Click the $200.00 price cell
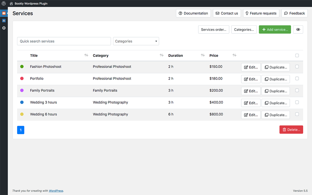Viewport: 312px width, 195px height. (216, 90)
